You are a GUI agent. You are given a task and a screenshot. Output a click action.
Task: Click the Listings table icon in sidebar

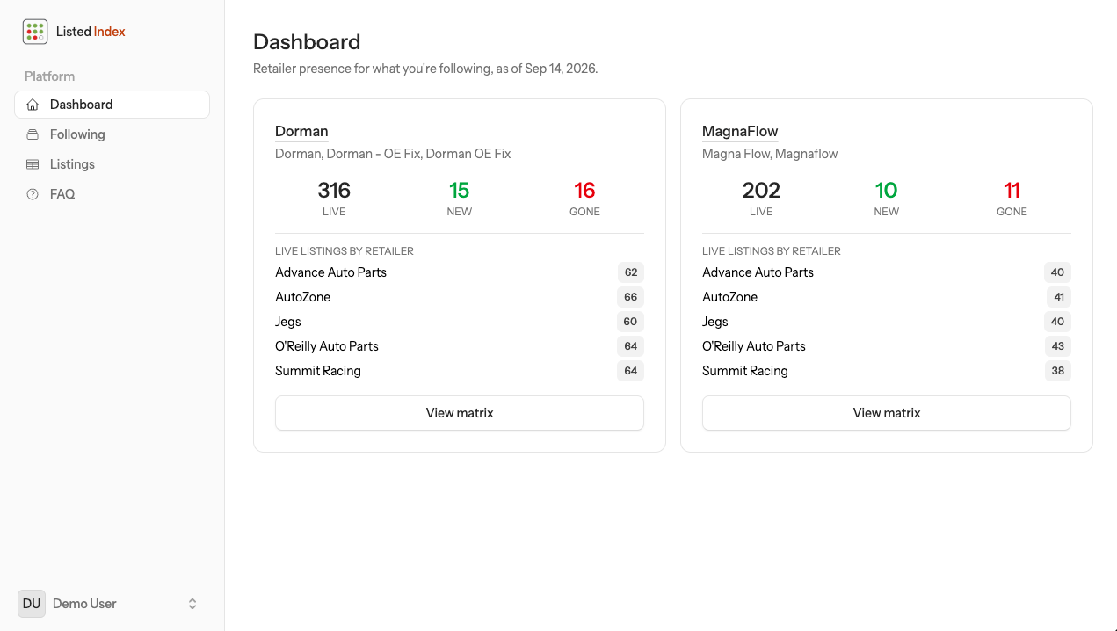pos(33,164)
